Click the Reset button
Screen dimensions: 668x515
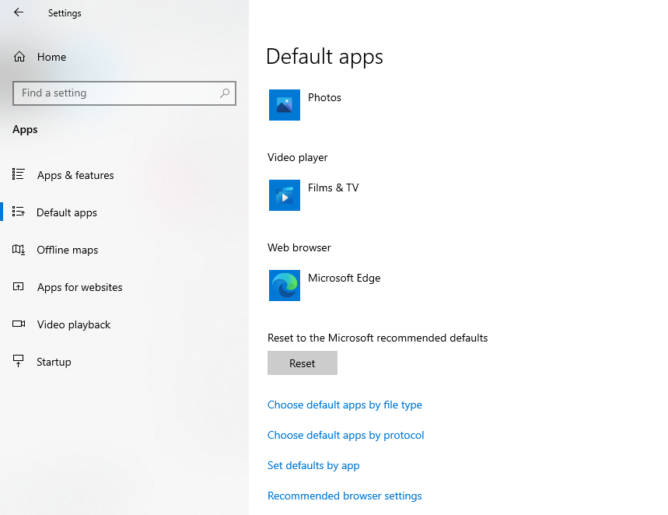point(303,363)
